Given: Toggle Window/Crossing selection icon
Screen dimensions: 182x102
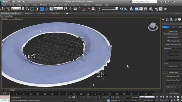Looking at the screenshot, I should 37,9.
